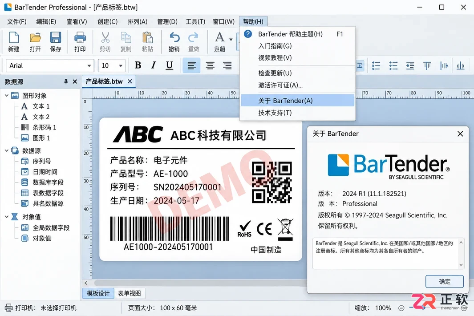Click the 打印 (Print) printer icon
Screen dimensions: 474x316
pos(80,38)
